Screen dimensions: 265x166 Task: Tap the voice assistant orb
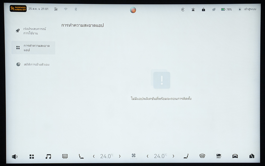click(x=133, y=10)
